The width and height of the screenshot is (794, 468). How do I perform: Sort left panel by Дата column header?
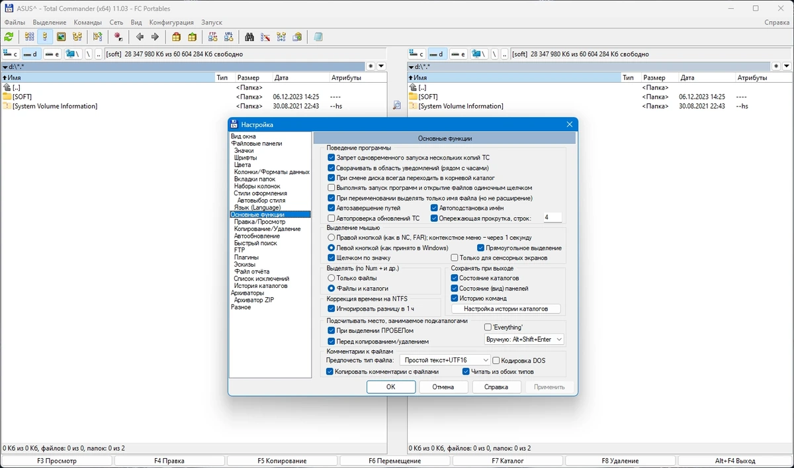click(x=301, y=77)
